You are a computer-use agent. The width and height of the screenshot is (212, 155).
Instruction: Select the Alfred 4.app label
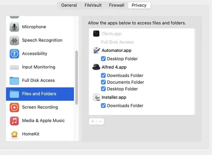(x=114, y=67)
